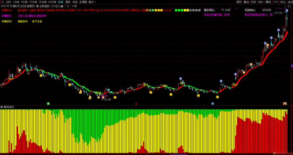The image size is (293, 155).
Task: Click the bright green square in indicator row
Action: pos(176,10)
